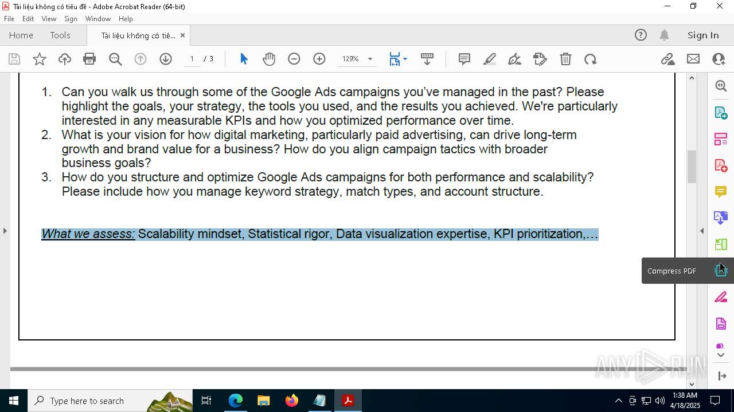This screenshot has width=734, height=412.
Task: Launch the Compress PDF tool
Action: [x=721, y=271]
